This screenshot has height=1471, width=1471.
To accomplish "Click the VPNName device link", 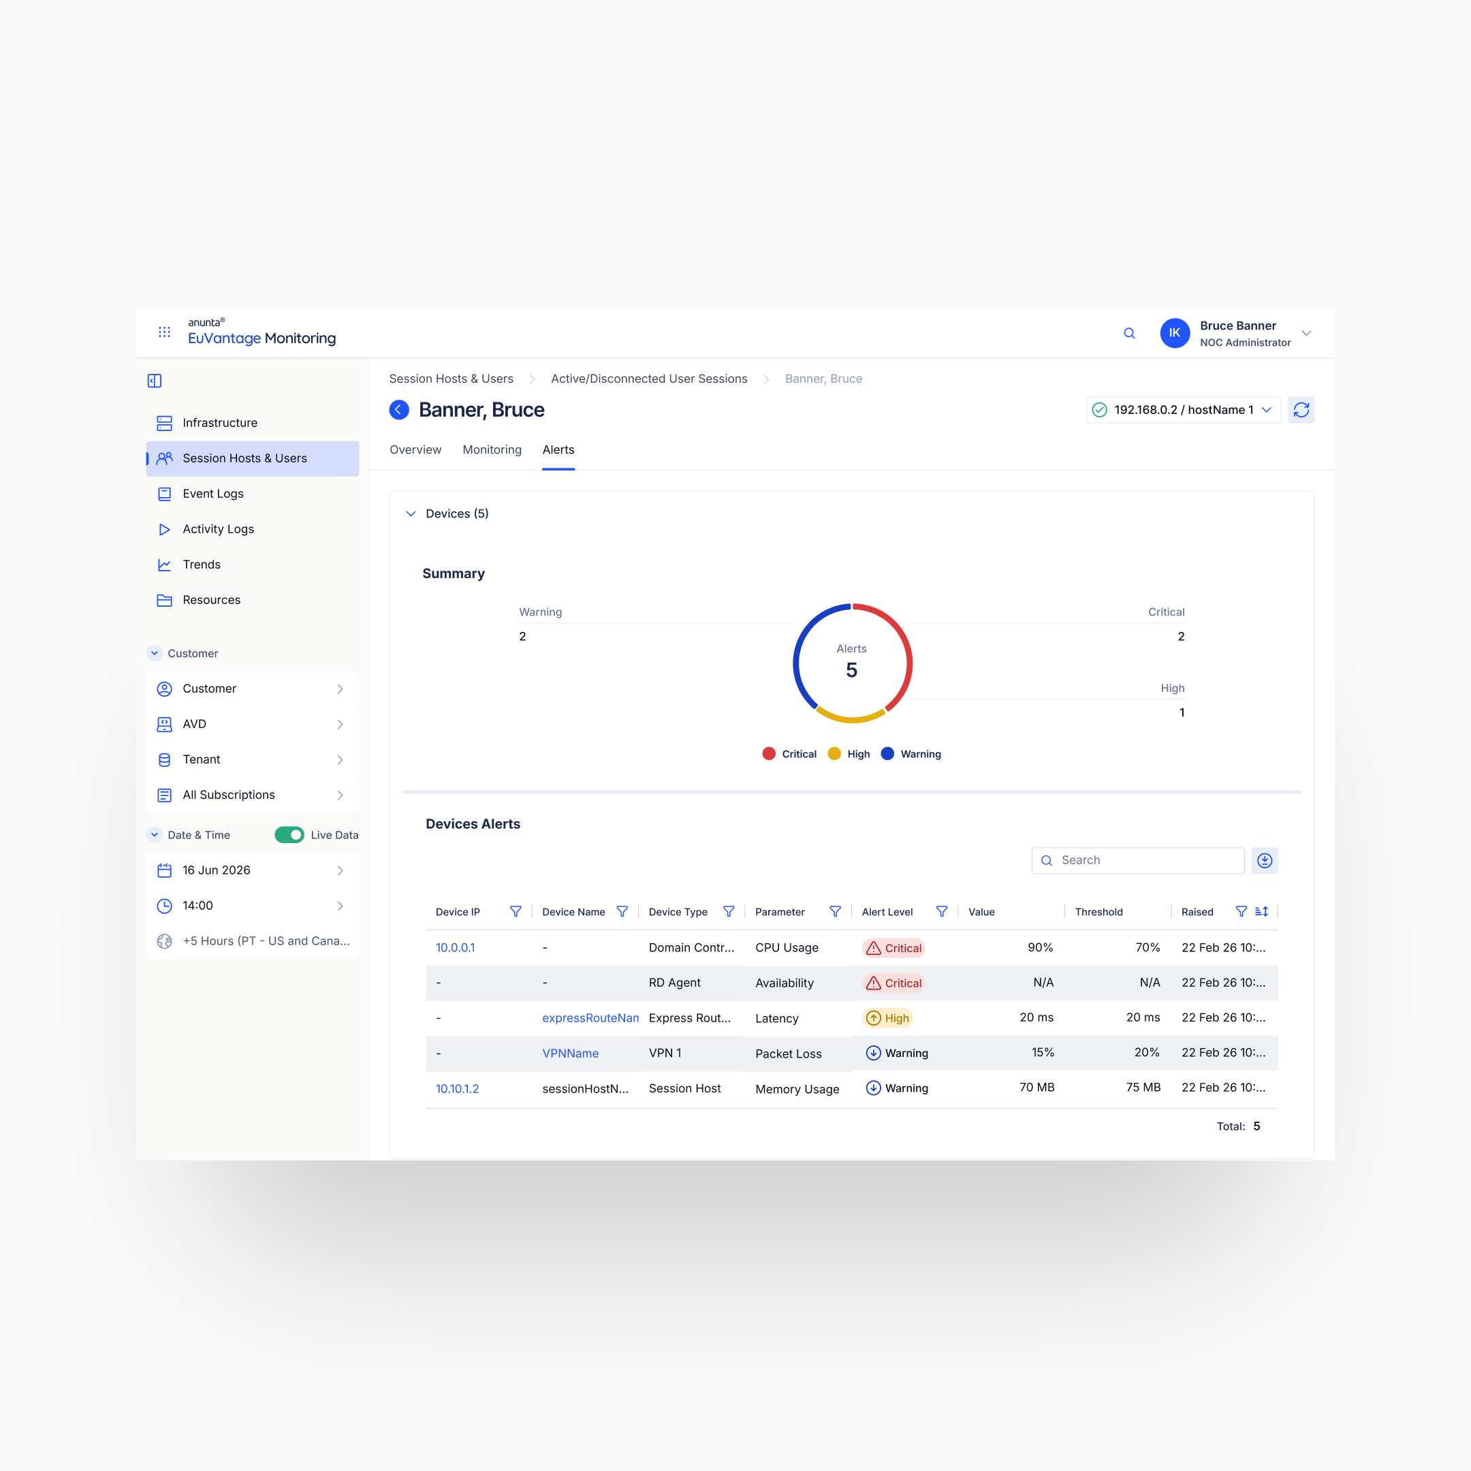I will [x=570, y=1053].
